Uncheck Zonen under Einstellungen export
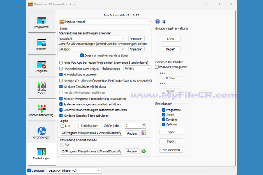The image size is (263, 175). pos(164,115)
